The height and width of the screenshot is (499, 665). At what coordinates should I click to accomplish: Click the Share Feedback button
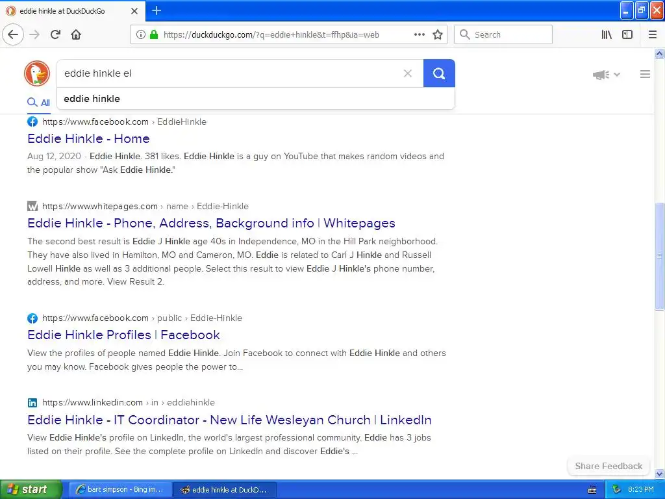(609, 466)
